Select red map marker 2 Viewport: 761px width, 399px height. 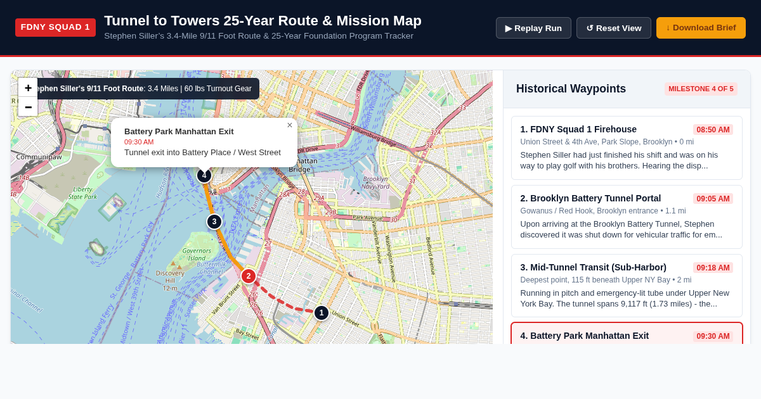click(249, 276)
